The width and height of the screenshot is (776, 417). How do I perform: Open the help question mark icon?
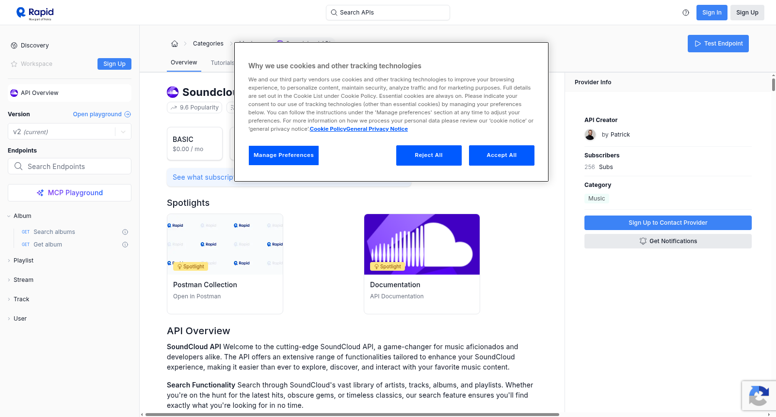[x=686, y=13]
